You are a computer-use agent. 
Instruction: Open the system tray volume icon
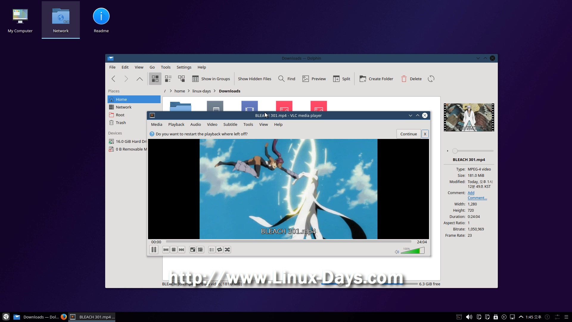coord(469,317)
